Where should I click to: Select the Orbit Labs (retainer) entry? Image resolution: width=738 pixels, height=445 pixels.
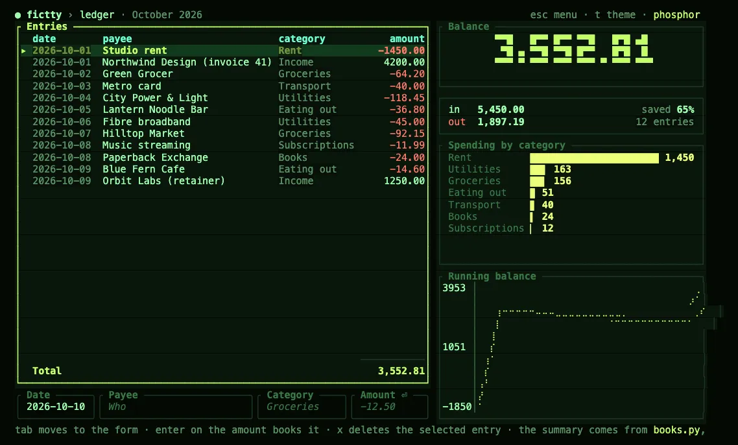(x=222, y=181)
